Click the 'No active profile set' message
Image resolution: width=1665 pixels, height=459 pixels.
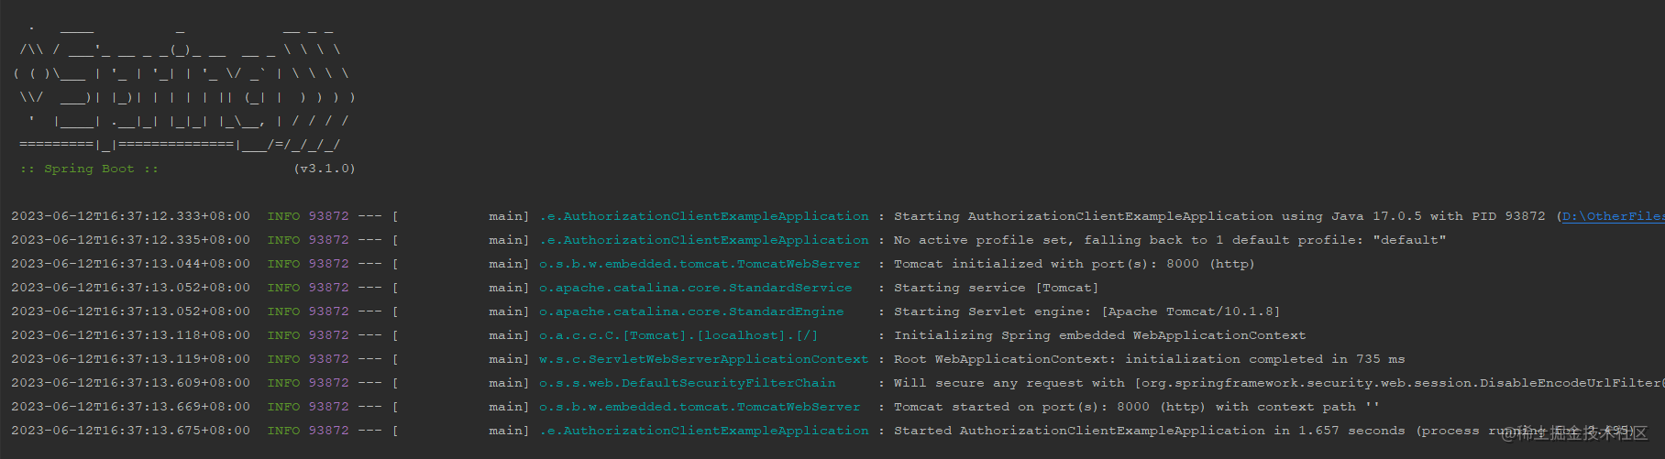[x=1170, y=240]
